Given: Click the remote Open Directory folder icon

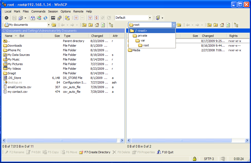Looking at the screenshot, I should (179, 25).
